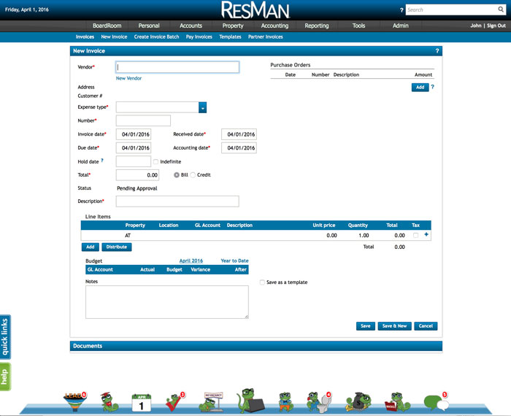Go to Invoices submenu link

85,36
